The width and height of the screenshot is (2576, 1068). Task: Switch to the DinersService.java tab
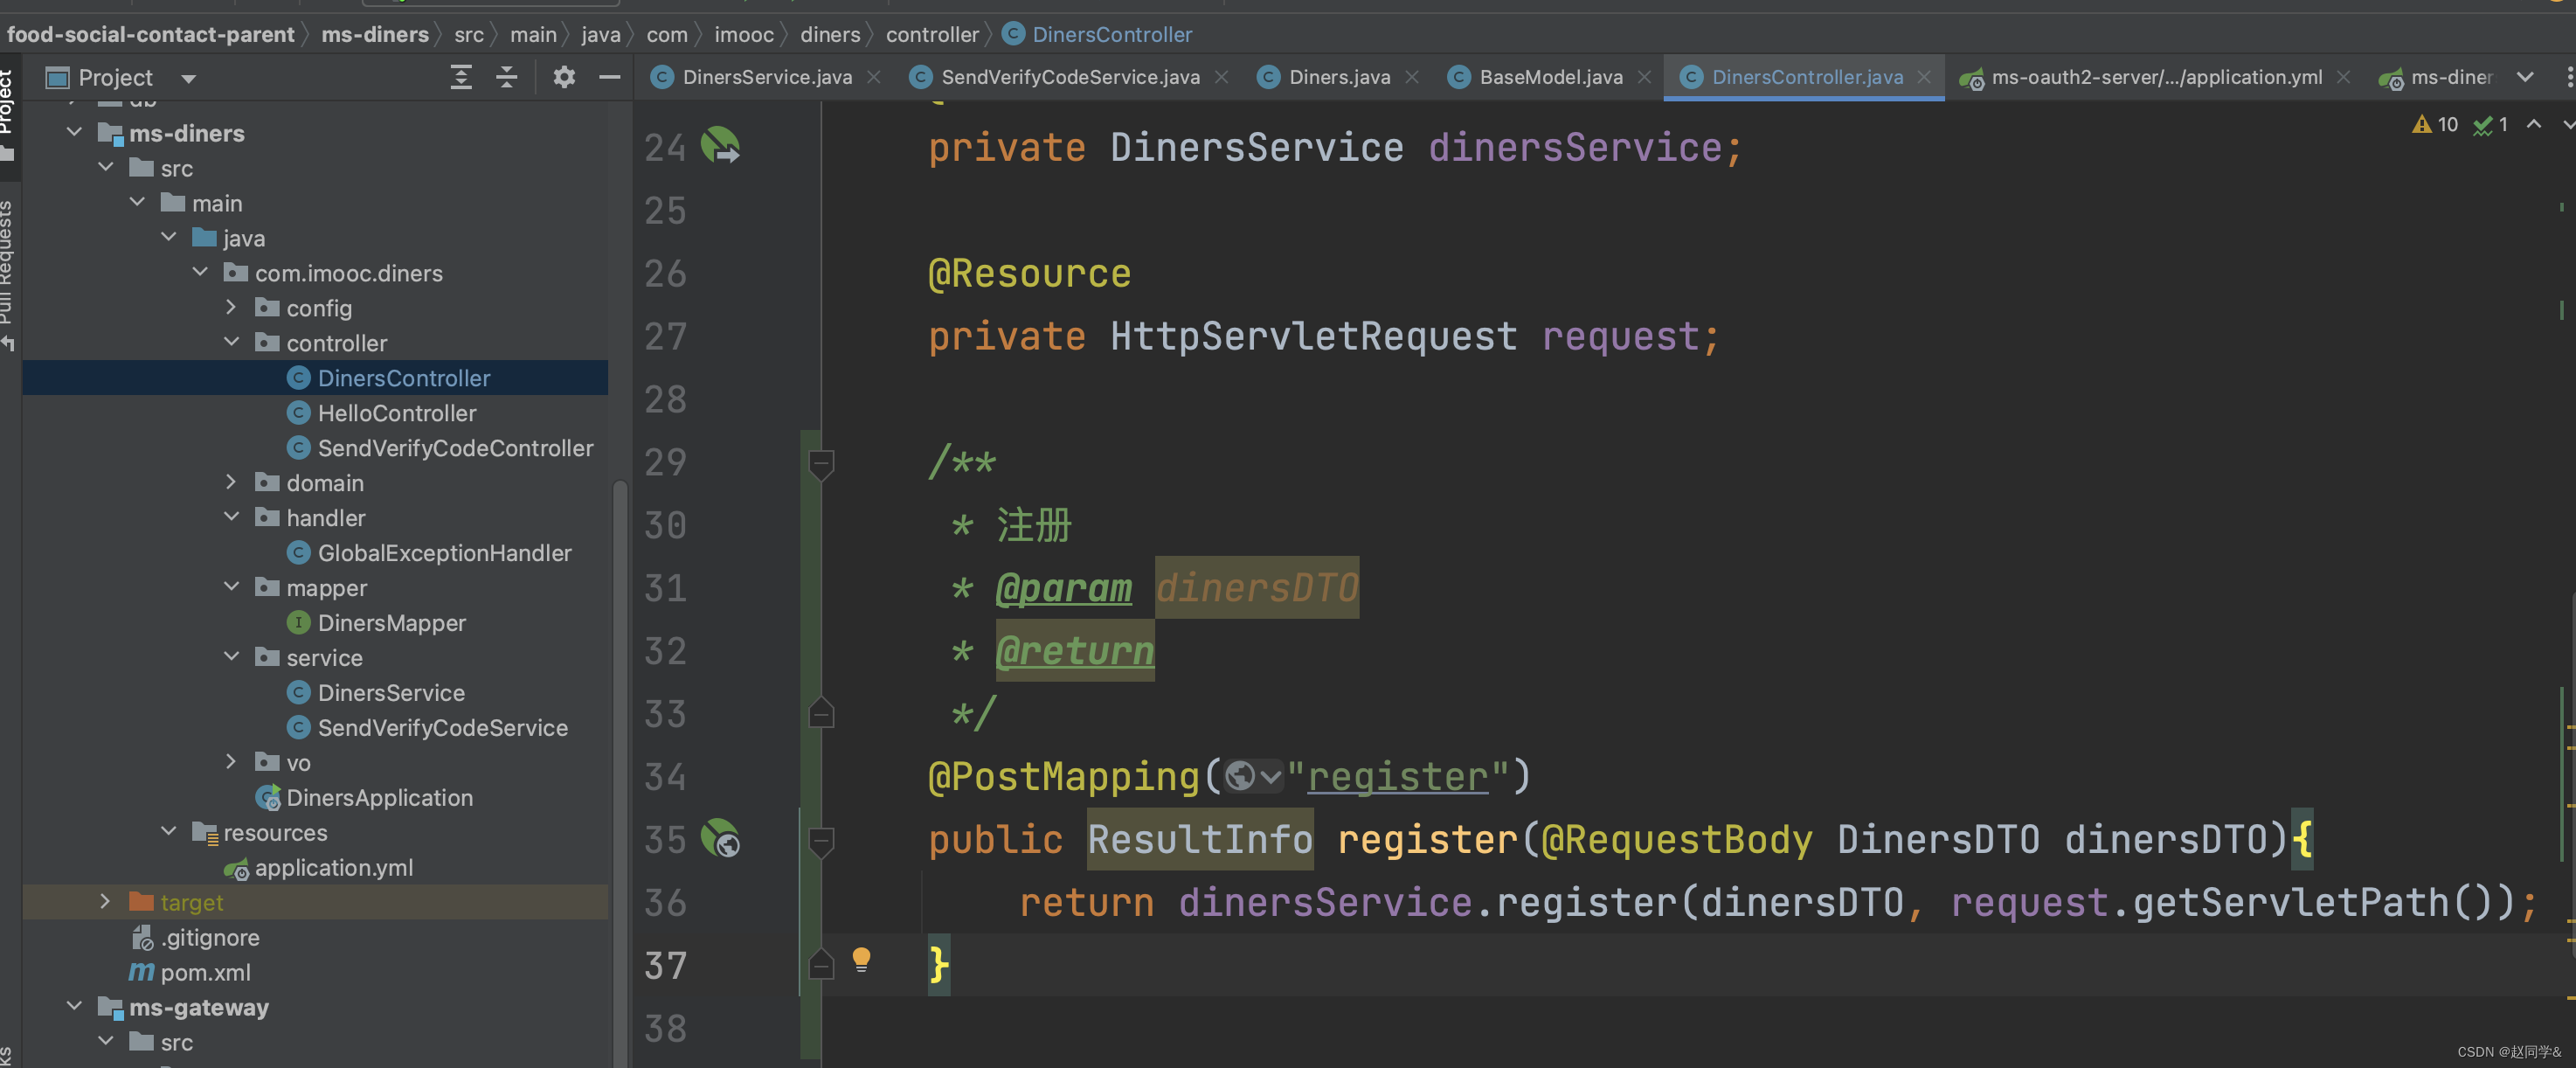[x=766, y=77]
